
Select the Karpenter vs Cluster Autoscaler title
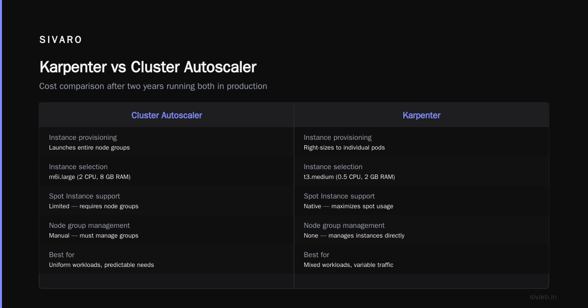click(147, 67)
